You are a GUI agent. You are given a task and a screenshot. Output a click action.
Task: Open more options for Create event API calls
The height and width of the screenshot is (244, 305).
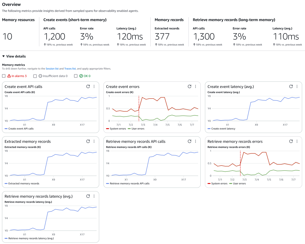94,87
